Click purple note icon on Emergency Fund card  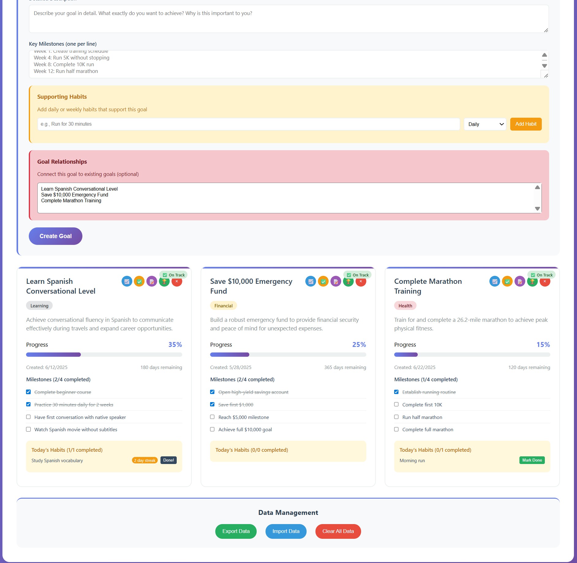click(336, 281)
